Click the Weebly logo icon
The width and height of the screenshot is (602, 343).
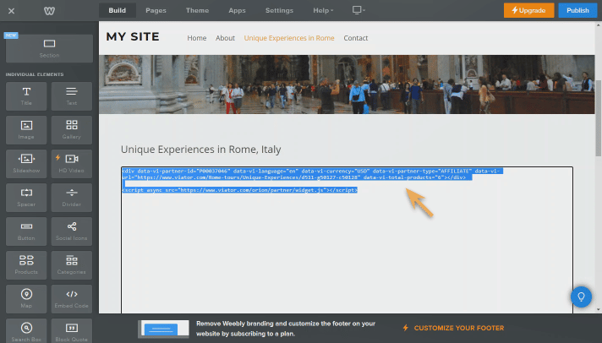coord(49,11)
